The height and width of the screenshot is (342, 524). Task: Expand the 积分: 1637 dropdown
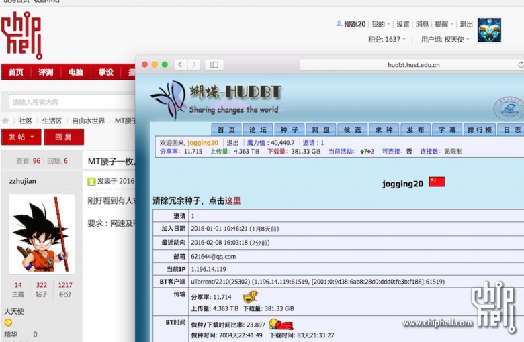(x=387, y=40)
